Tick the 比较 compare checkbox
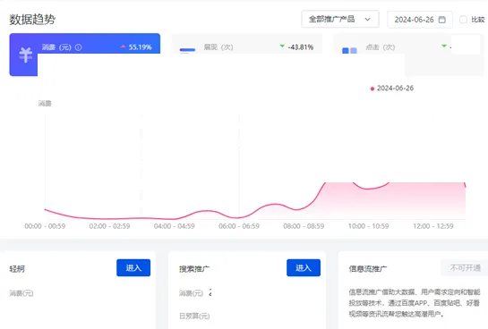 coord(463,20)
